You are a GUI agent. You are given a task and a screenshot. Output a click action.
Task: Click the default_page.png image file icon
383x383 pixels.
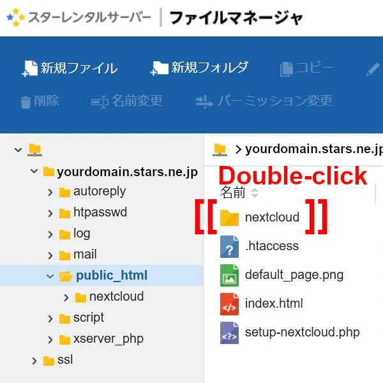(x=229, y=275)
